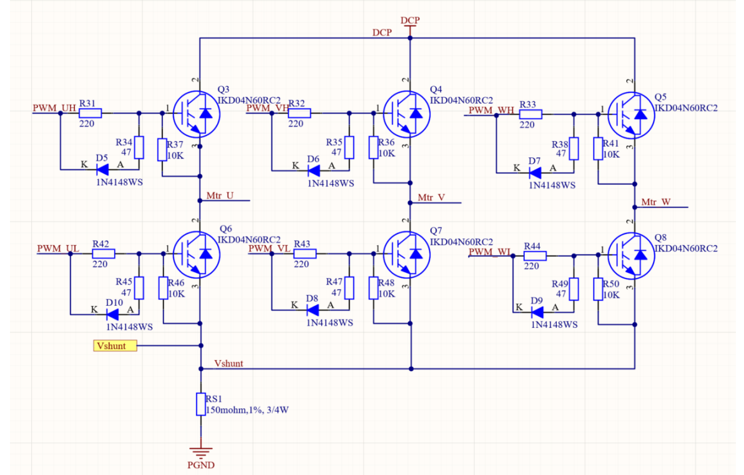Select shunt resistor RS1 symbol
Viewport: 744px width, 475px height.
201,404
